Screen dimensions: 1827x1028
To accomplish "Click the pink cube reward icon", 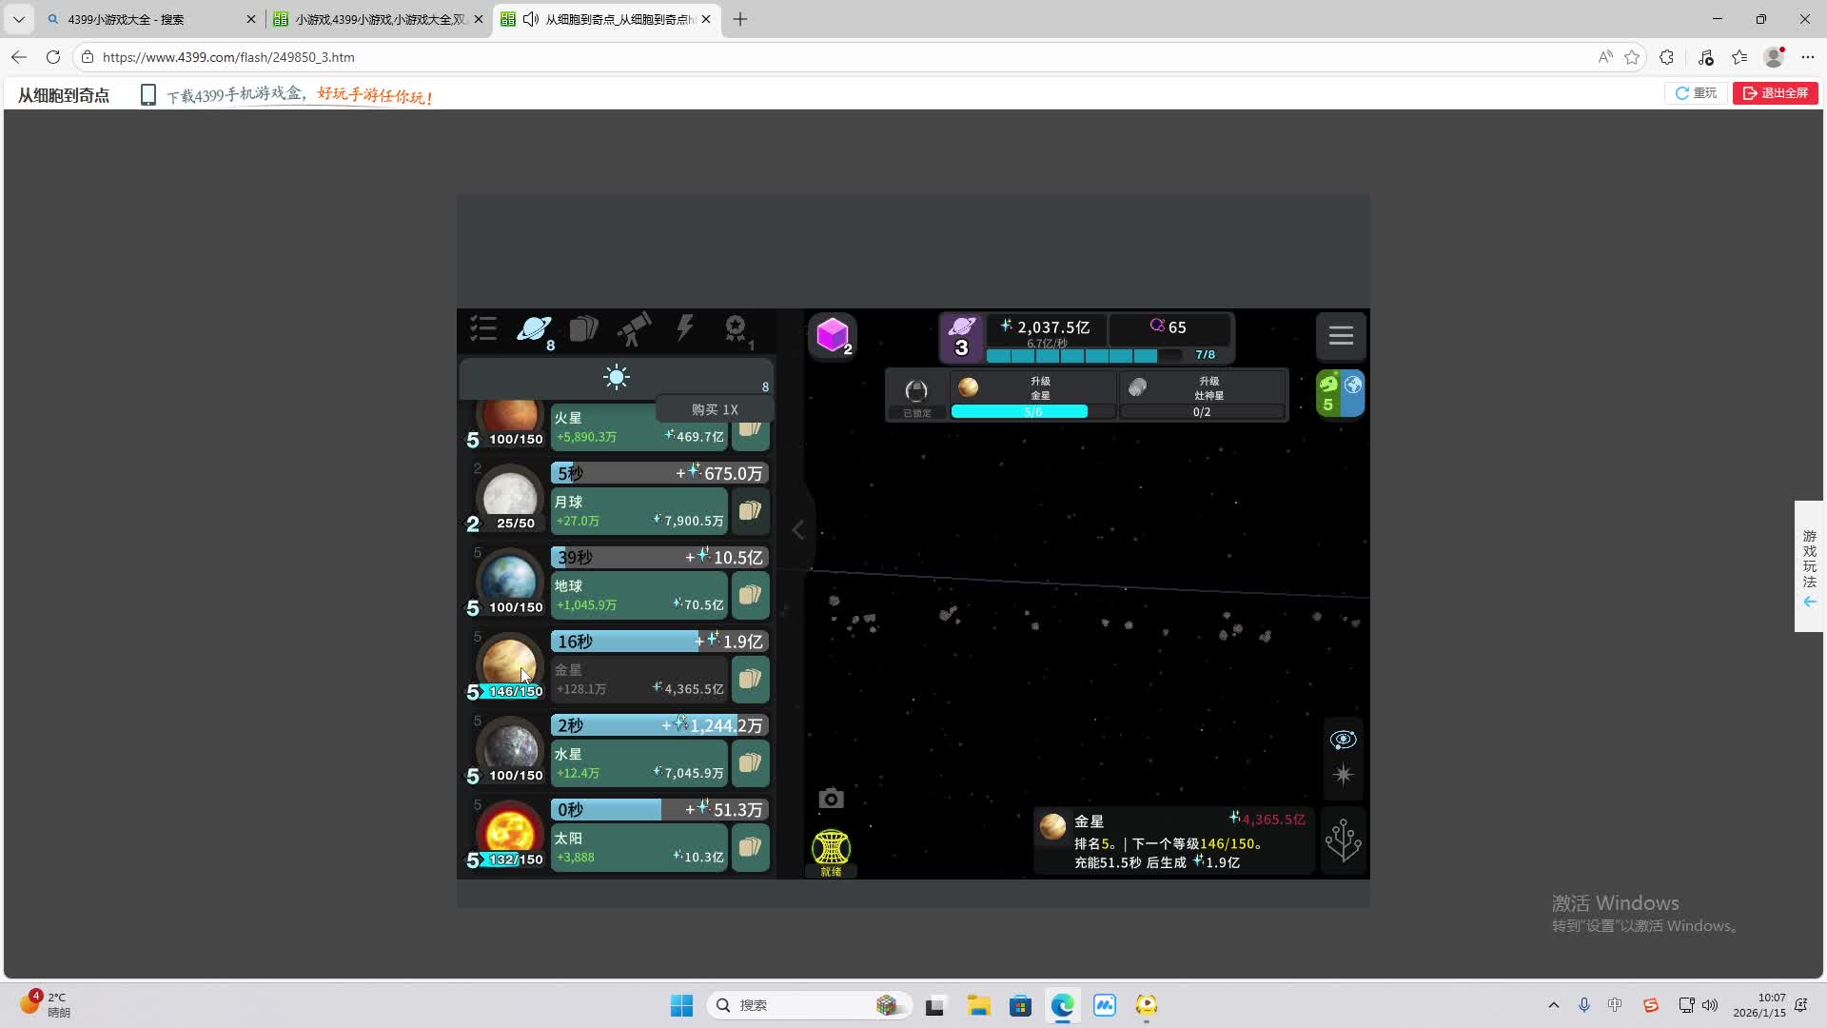I will click(833, 335).
